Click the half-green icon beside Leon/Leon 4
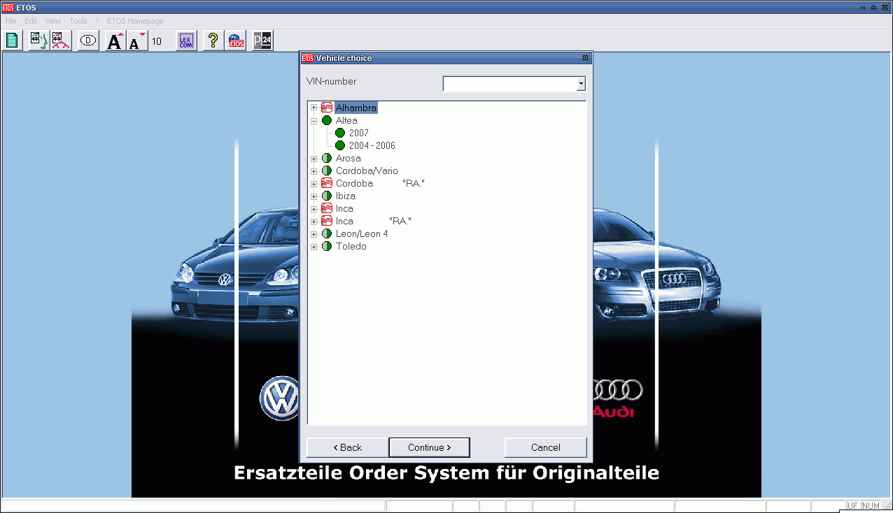Viewport: 893px width, 513px height. pos(327,233)
